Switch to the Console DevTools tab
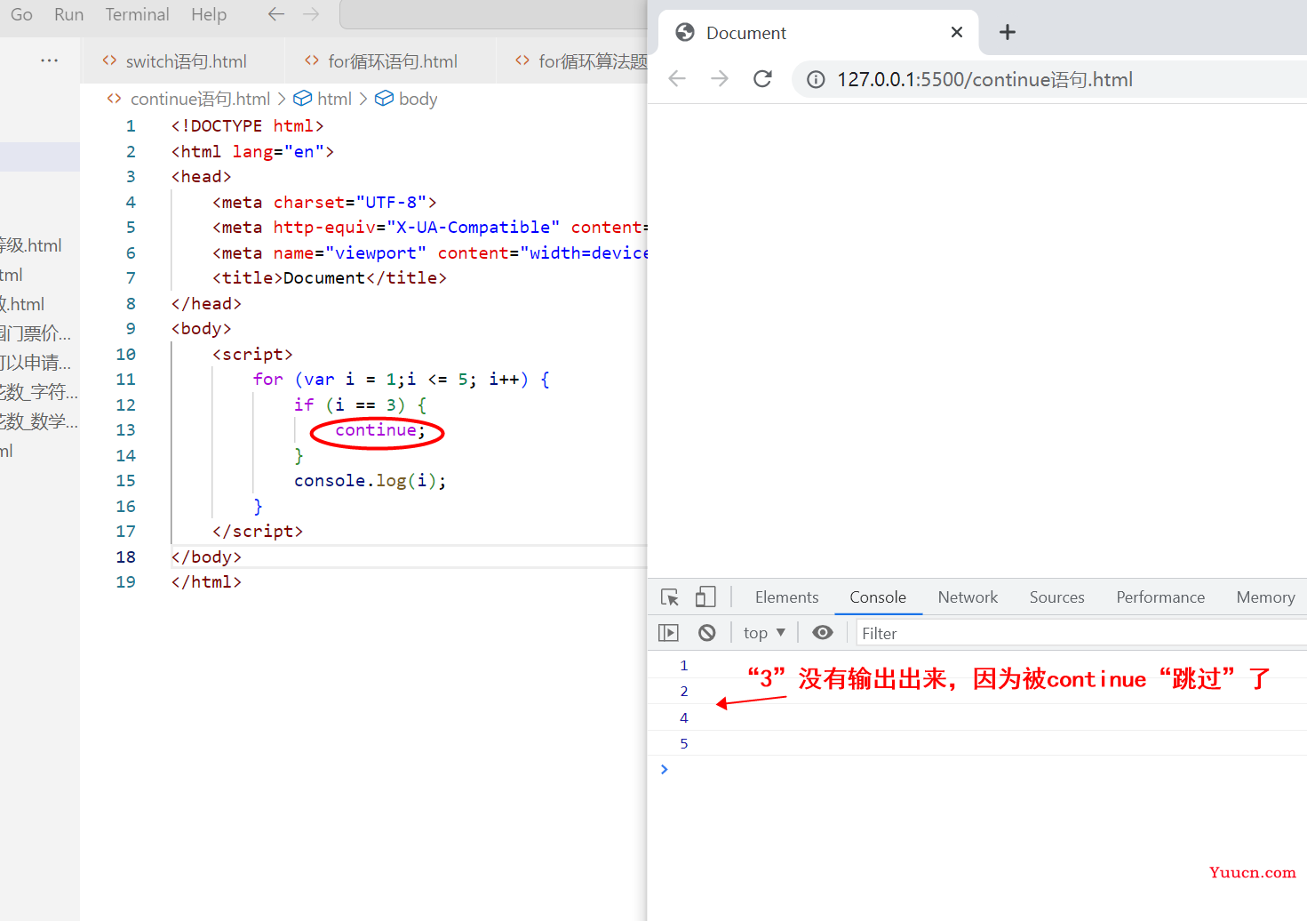Image resolution: width=1307 pixels, height=921 pixels. click(878, 597)
